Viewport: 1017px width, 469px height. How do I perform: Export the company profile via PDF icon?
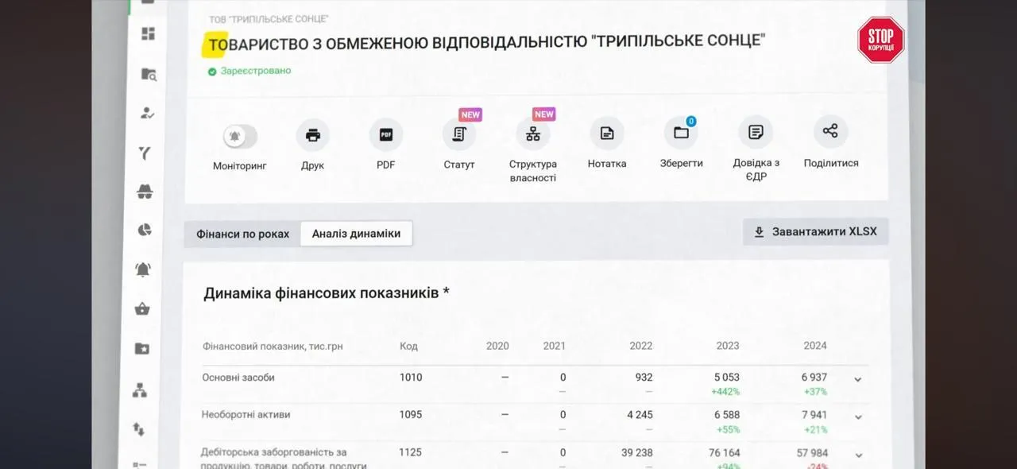point(385,135)
